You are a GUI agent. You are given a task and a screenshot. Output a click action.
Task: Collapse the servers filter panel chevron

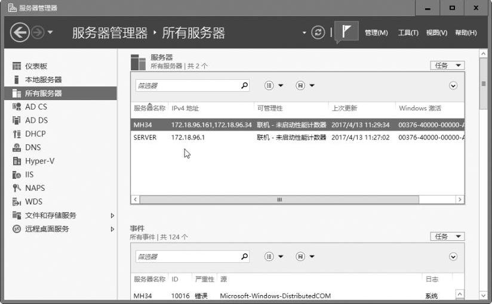tap(453, 86)
